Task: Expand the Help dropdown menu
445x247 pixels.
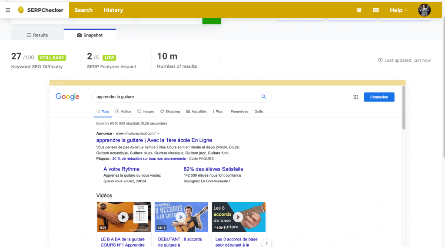Action: click(398, 10)
